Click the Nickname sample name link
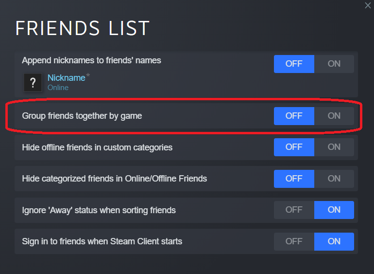 click(67, 78)
